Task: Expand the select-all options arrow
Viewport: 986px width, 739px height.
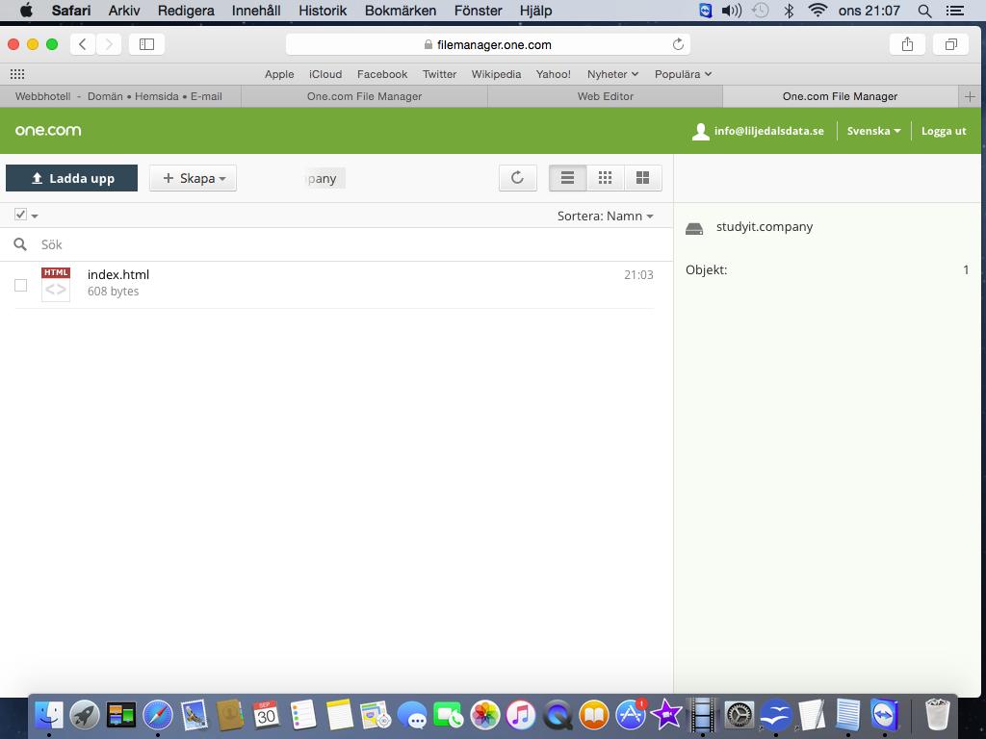Action: (35, 217)
